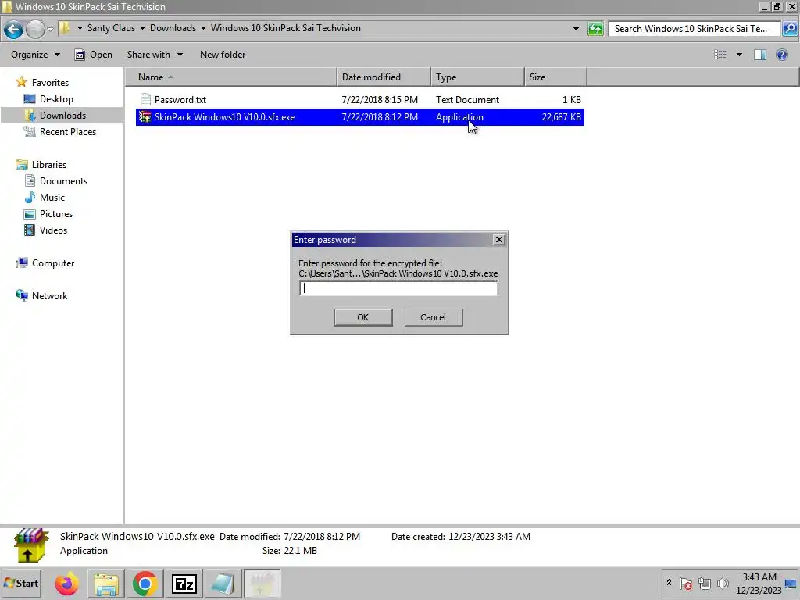Click the Password.txt document icon
Image resolution: width=800 pixels, height=600 pixels.
(x=145, y=99)
